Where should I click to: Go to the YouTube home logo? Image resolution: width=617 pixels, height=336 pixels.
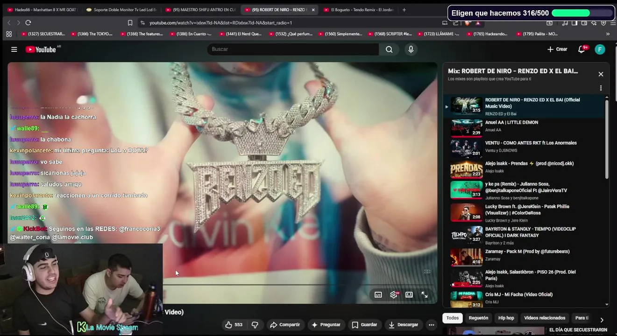pyautogui.click(x=41, y=49)
